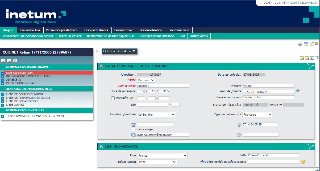Viewport: 320px width, 171px height.
Task: Collapse all sections icon with orange minus in sidebar
Action: 9,60
